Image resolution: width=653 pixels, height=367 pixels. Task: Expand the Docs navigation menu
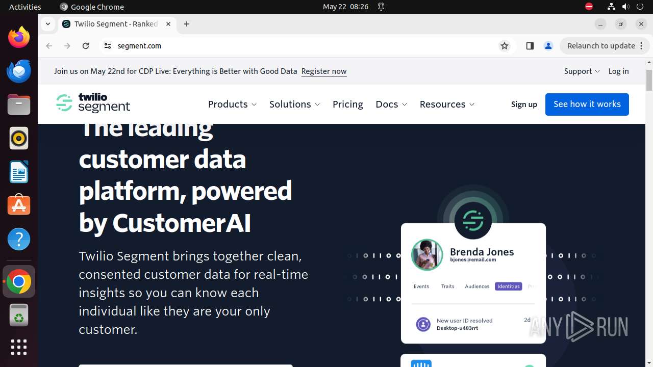pos(391,104)
